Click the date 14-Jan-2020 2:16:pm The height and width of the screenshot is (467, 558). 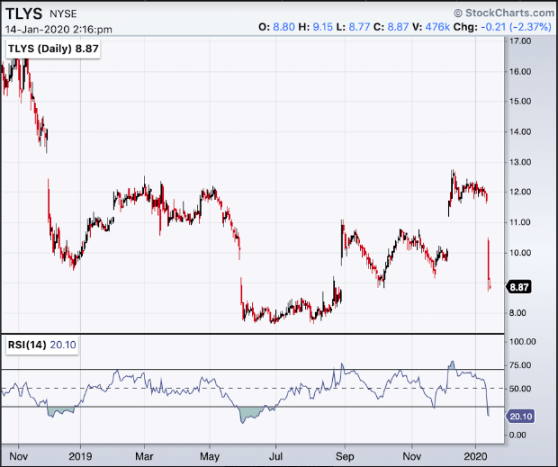[58, 30]
